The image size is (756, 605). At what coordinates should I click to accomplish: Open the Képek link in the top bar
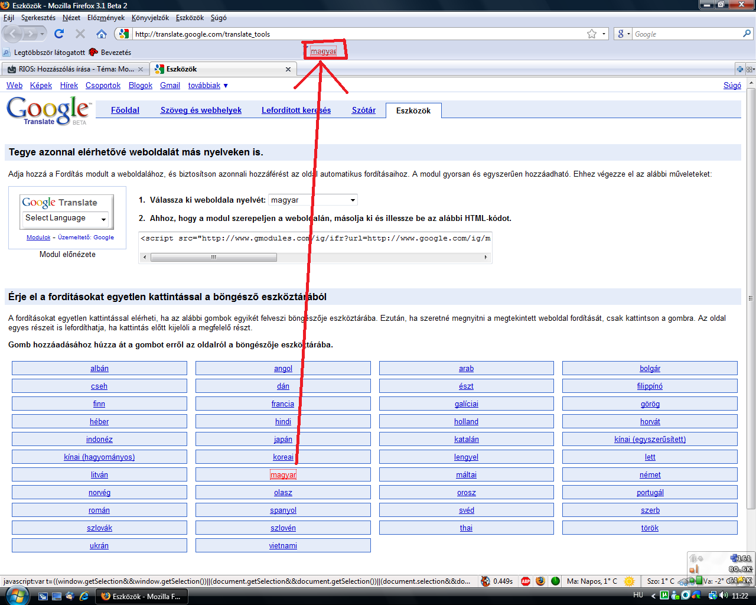[41, 86]
